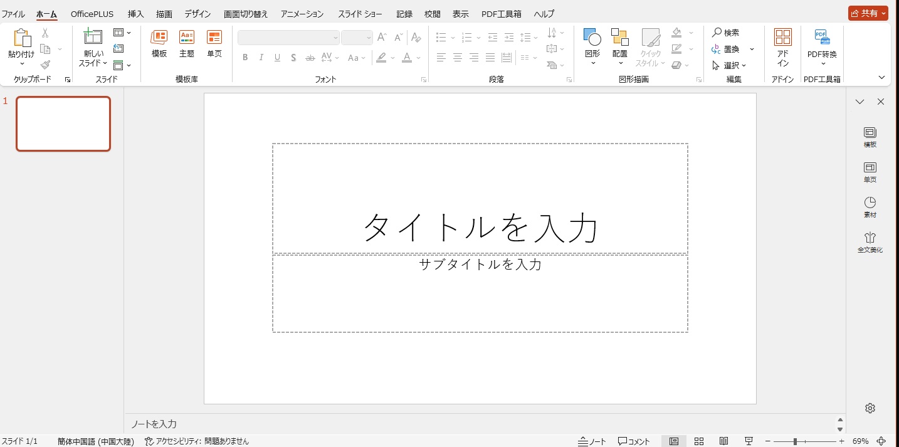Start slideshow icon in status bar
This screenshot has height=447, width=899.
point(749,441)
